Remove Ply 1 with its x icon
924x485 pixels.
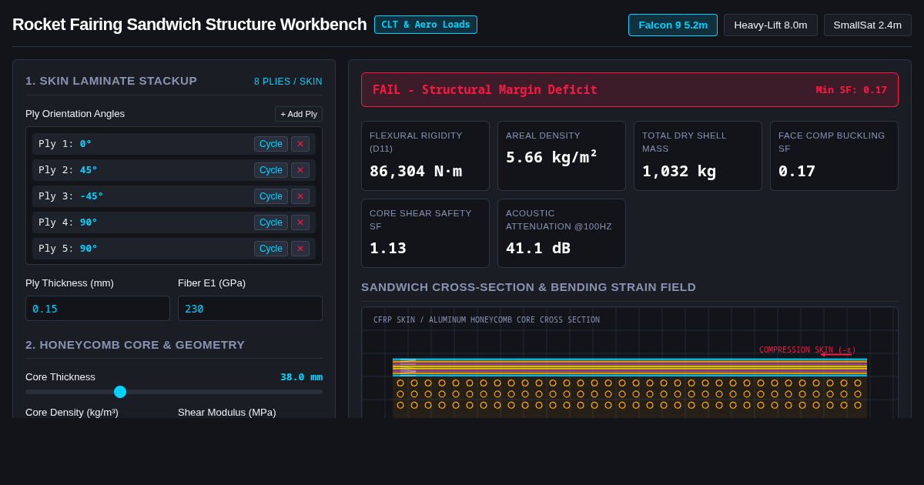click(x=300, y=144)
